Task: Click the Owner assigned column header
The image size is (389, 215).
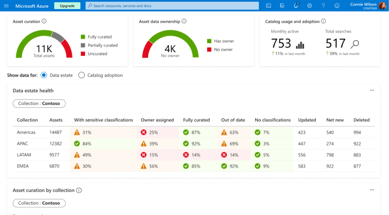Action: (157, 120)
